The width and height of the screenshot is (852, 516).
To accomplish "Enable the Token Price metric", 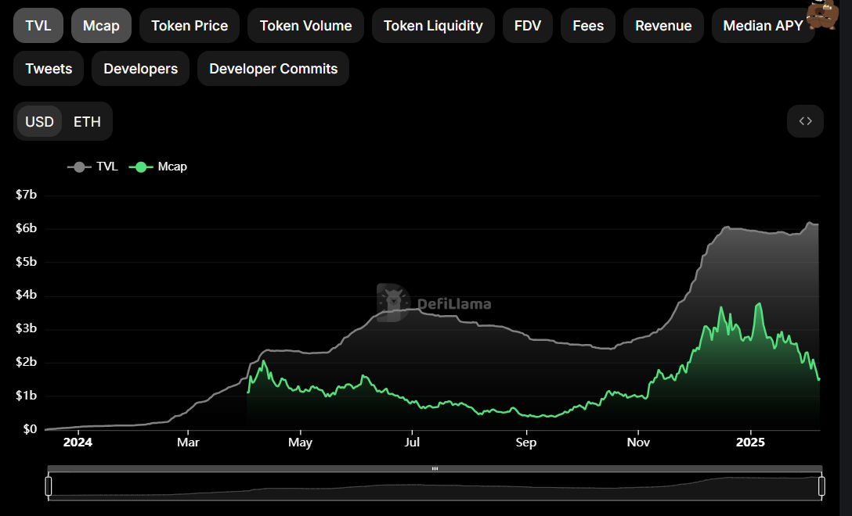I will click(189, 26).
